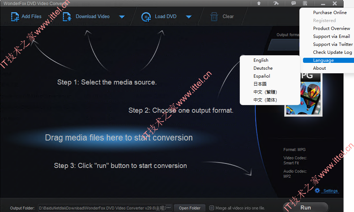Click the 'Drag media files here' drop area
The image size is (354, 212).
tap(119, 138)
